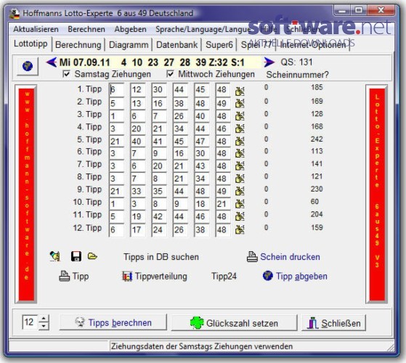
Task: Click the hand icon for 10. Tipp
Action: [x=240, y=204]
